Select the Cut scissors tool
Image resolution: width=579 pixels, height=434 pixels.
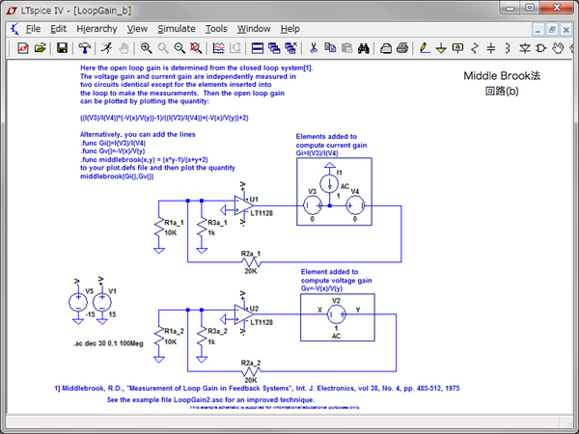coord(313,47)
